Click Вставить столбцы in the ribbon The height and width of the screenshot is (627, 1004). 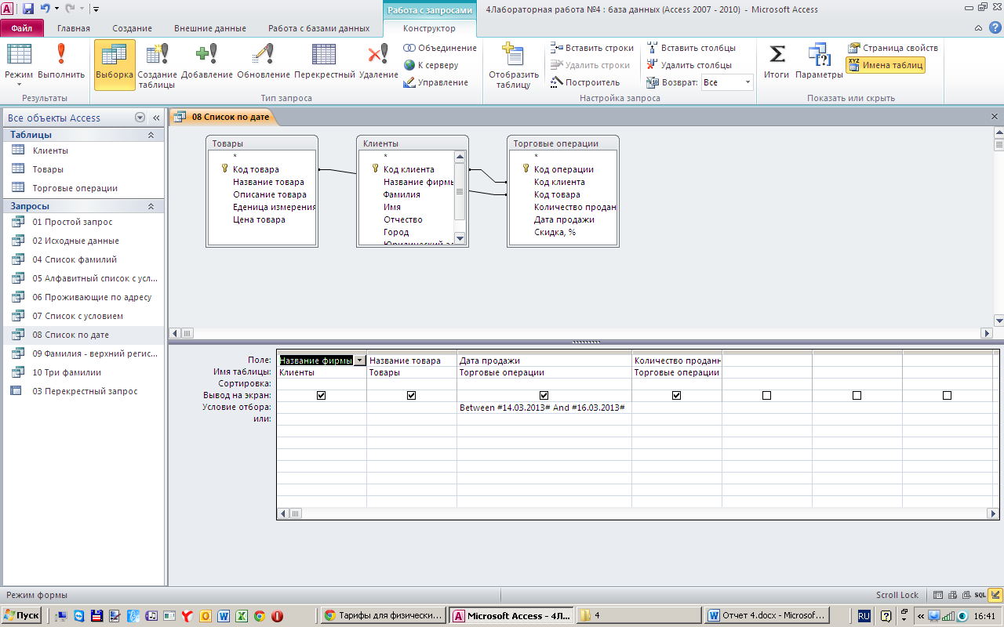(x=691, y=48)
